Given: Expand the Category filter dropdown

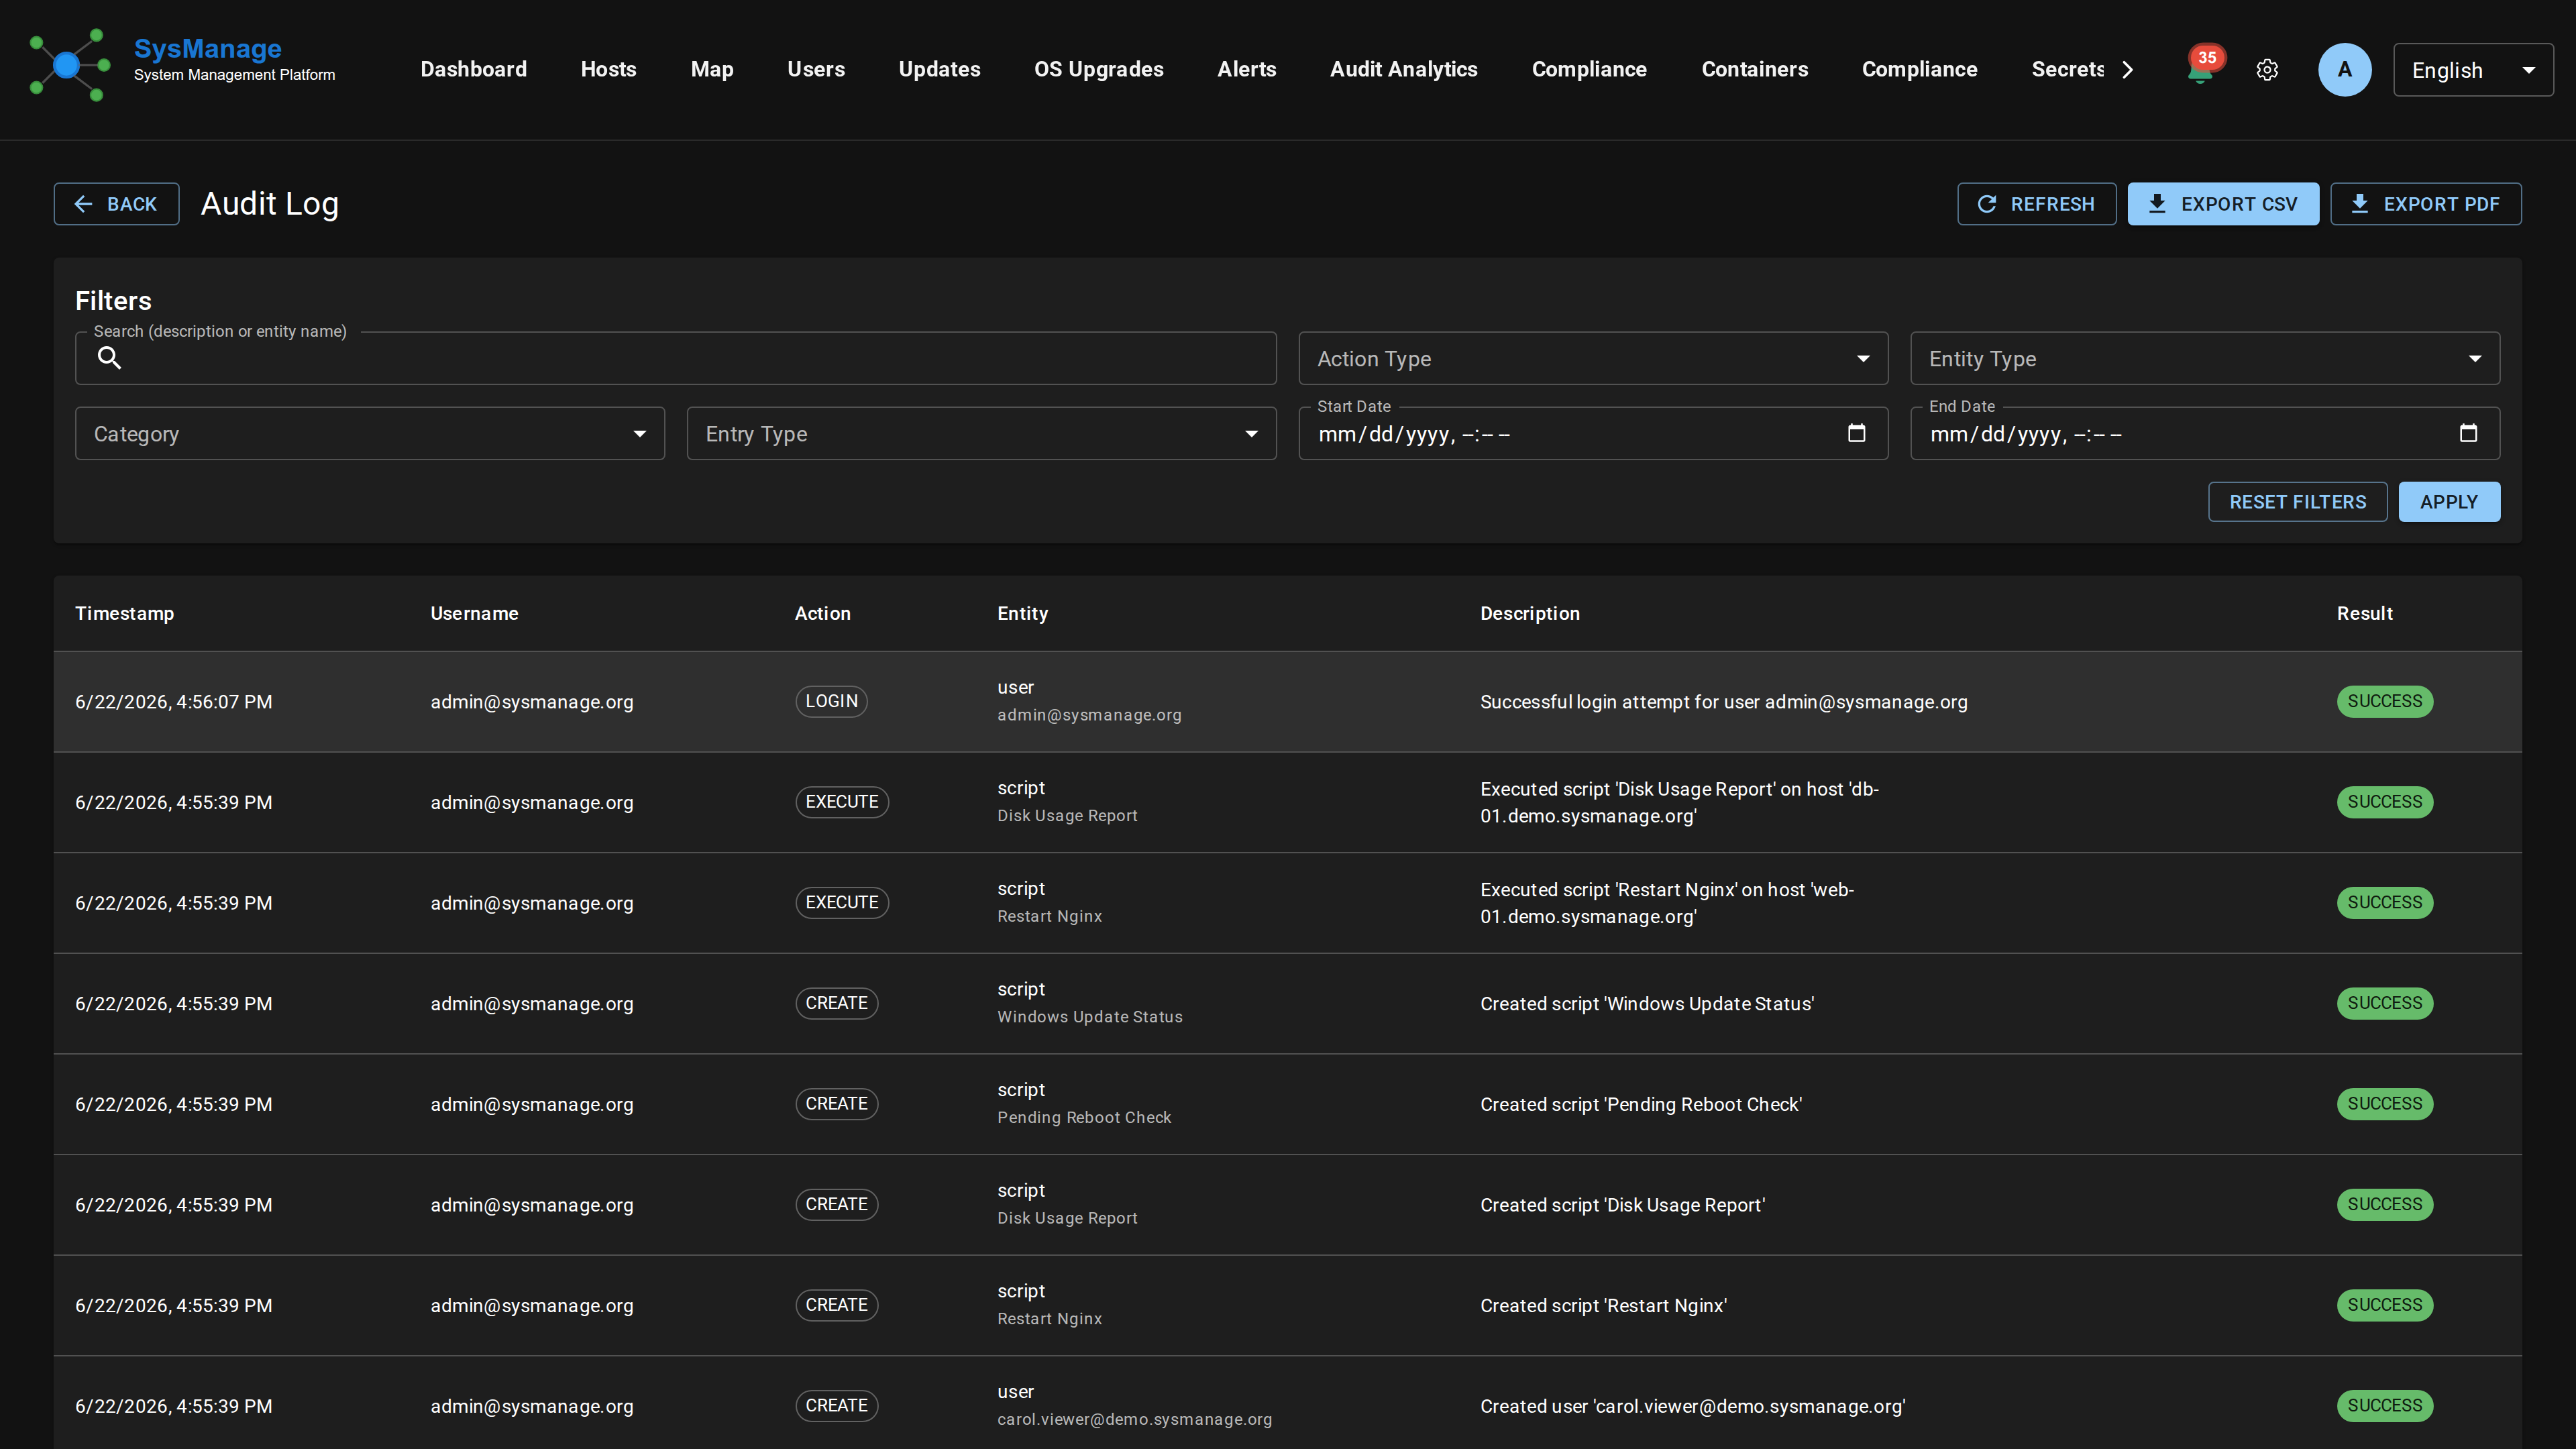Looking at the screenshot, I should (x=370, y=433).
